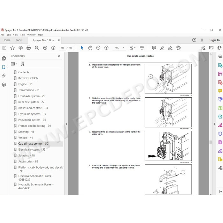Open the bookmarks options dropdown
Image resolution: width=223 pixels, height=223 pixels.
pyautogui.click(x=14, y=64)
